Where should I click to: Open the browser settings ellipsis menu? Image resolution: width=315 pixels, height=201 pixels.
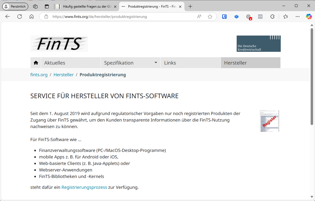pyautogui.click(x=297, y=17)
